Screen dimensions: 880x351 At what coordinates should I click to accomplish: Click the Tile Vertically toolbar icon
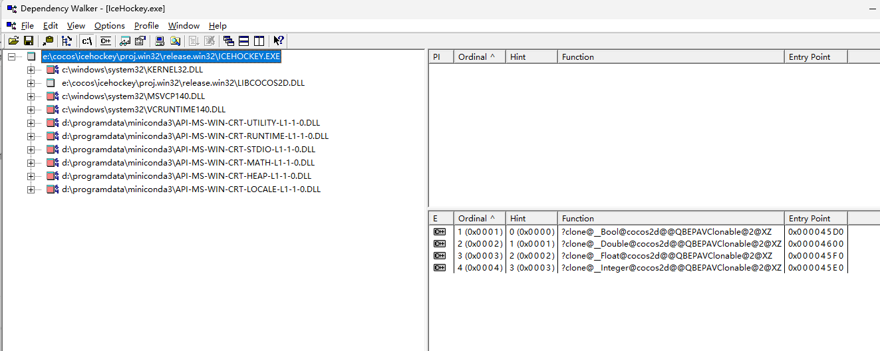[x=259, y=41]
